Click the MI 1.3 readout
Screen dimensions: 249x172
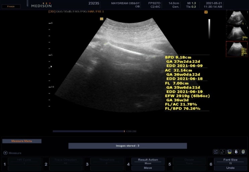pyautogui.click(x=191, y=3)
